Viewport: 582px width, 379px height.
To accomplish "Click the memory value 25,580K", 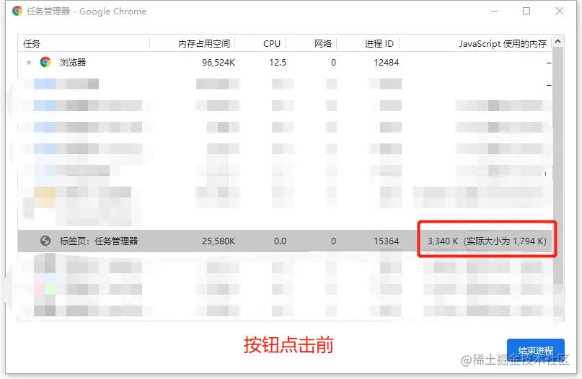I will (219, 241).
